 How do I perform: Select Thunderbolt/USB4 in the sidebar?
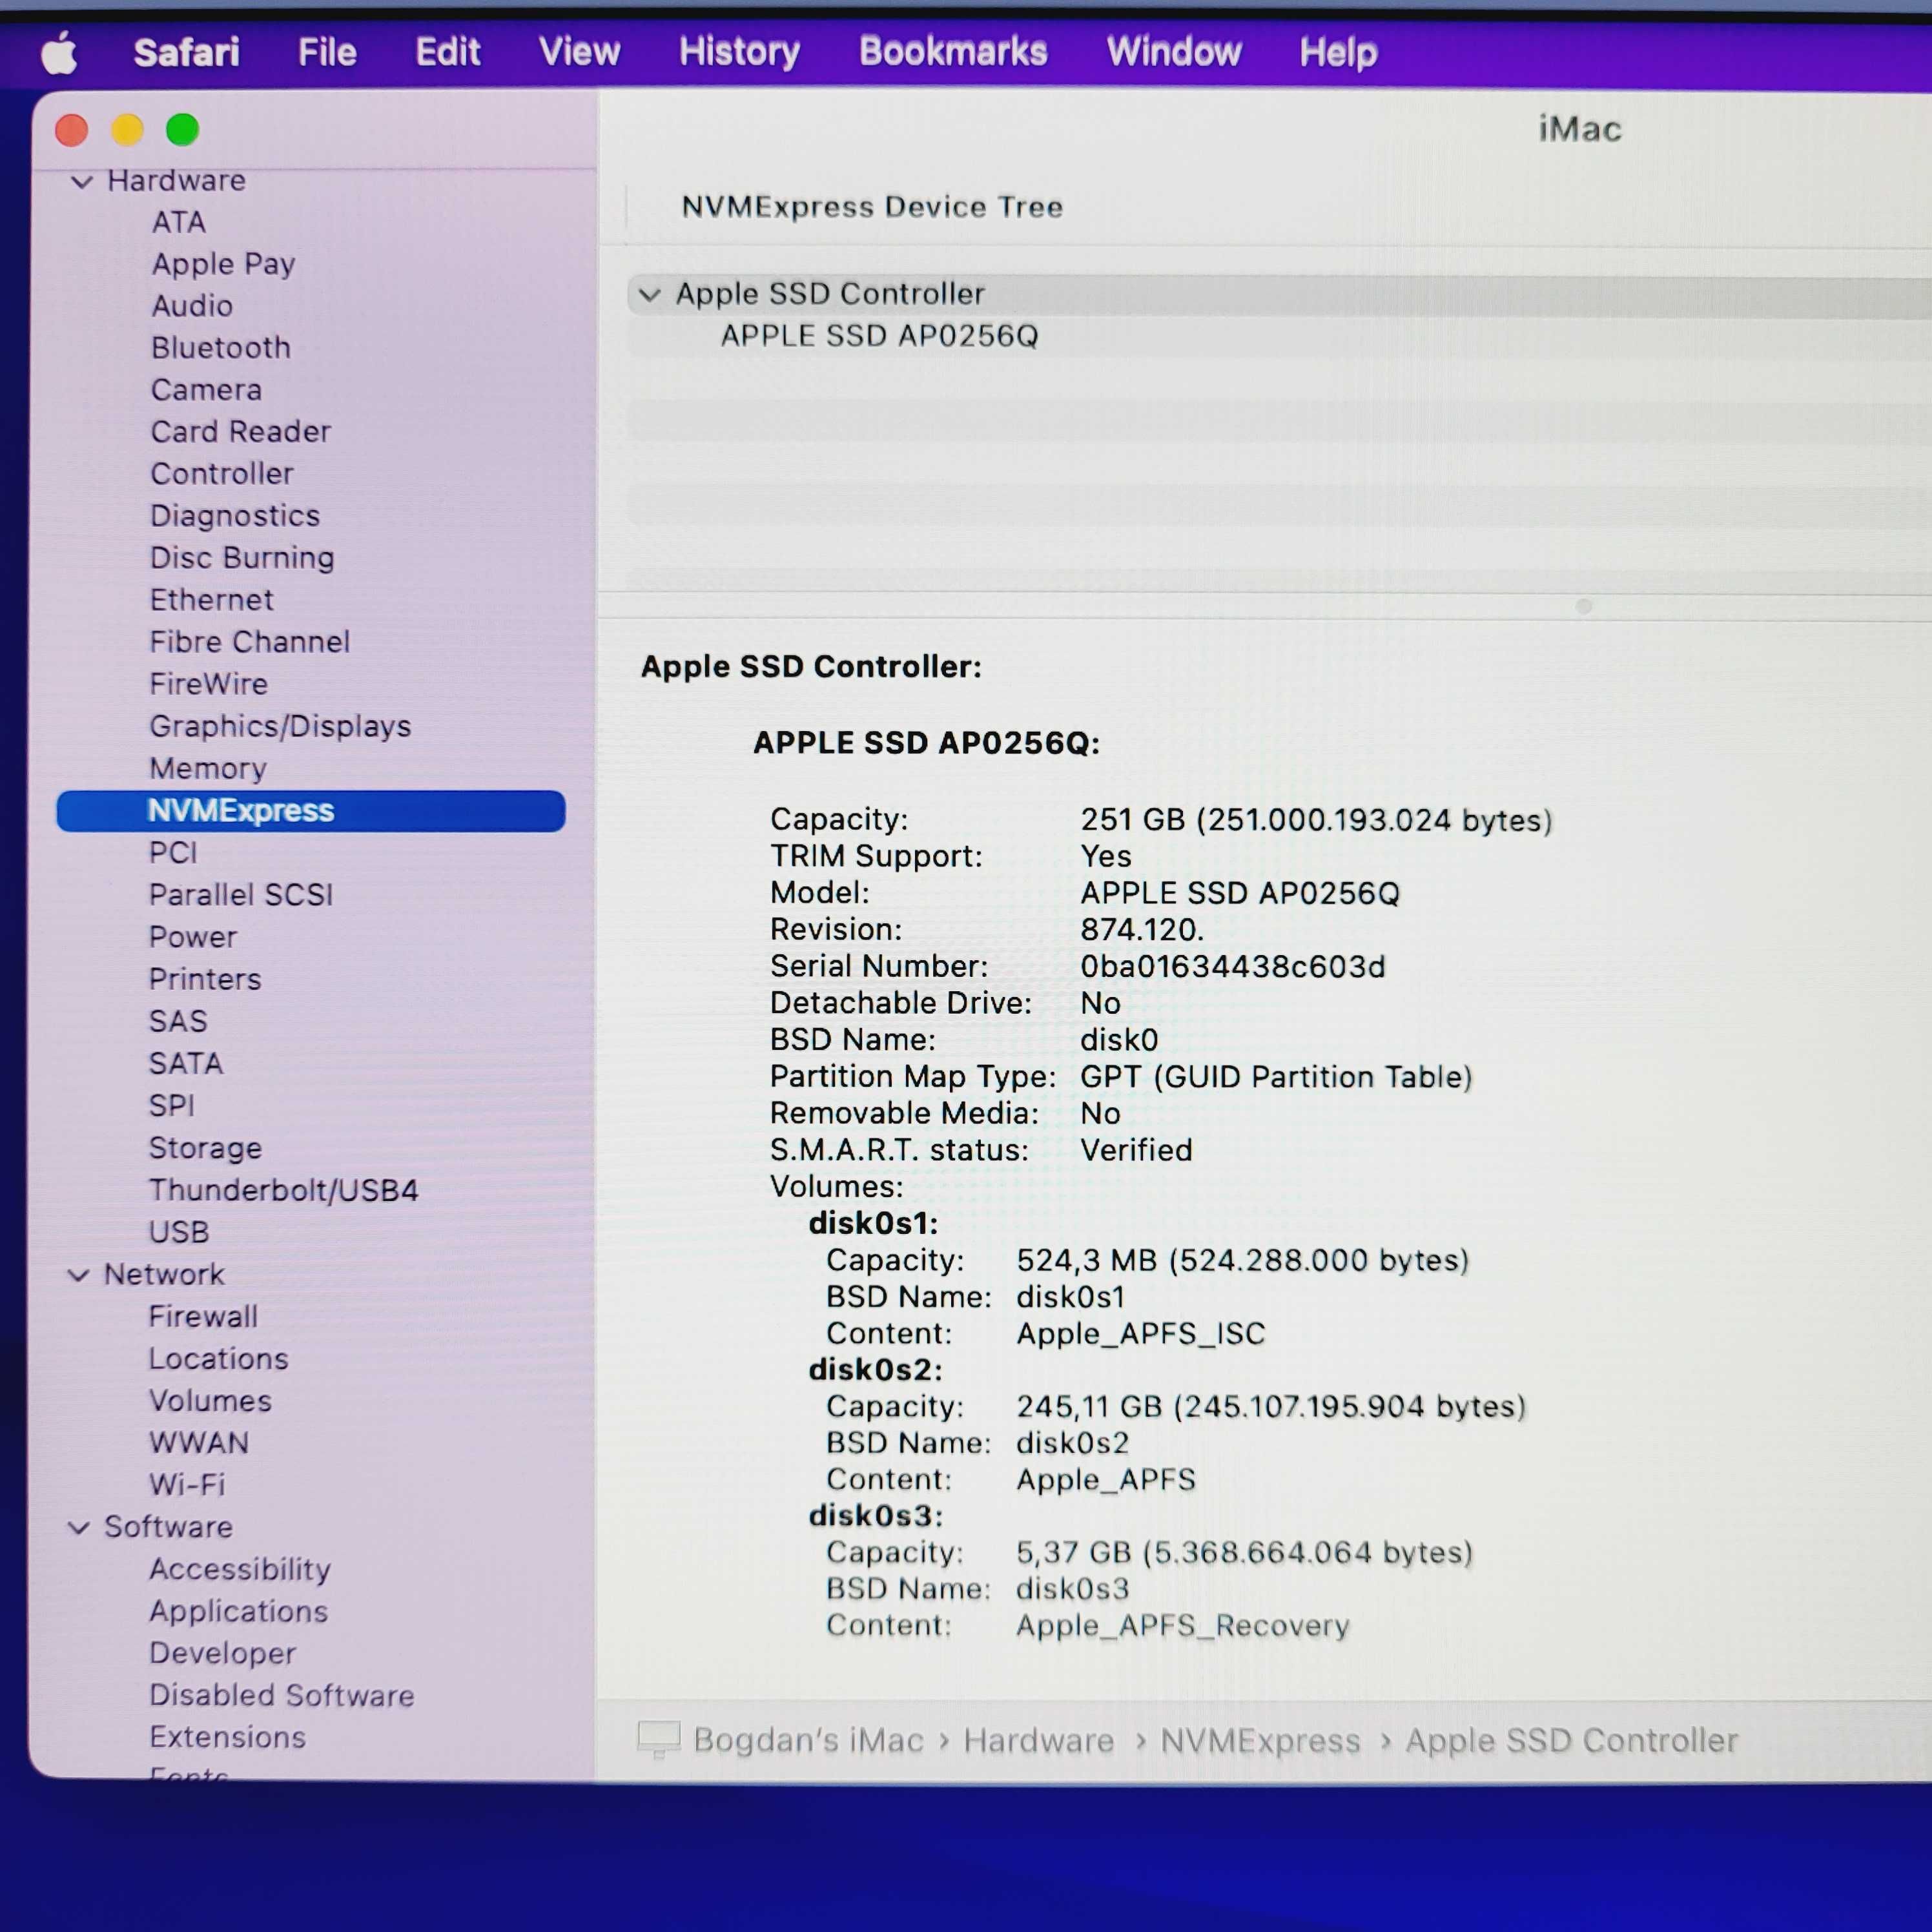point(284,1190)
